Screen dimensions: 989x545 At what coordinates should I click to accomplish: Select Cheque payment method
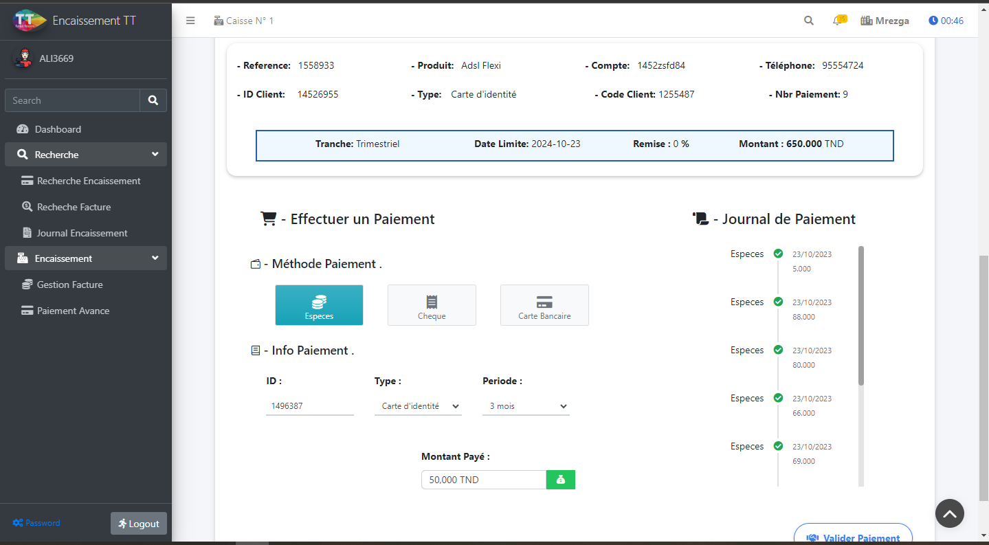click(x=432, y=305)
